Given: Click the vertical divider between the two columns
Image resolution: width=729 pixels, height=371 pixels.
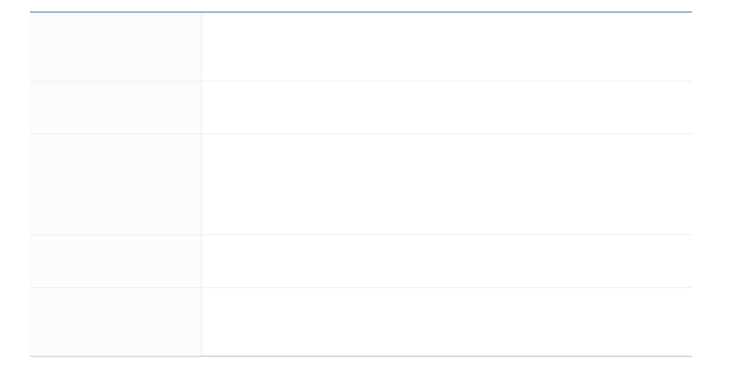Looking at the screenshot, I should (202, 184).
